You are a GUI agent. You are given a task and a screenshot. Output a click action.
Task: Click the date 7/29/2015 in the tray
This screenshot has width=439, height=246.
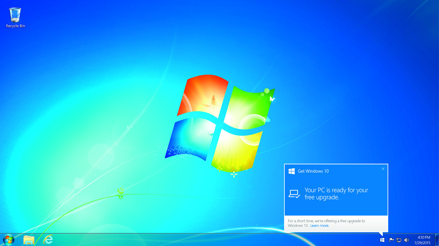[x=422, y=242]
